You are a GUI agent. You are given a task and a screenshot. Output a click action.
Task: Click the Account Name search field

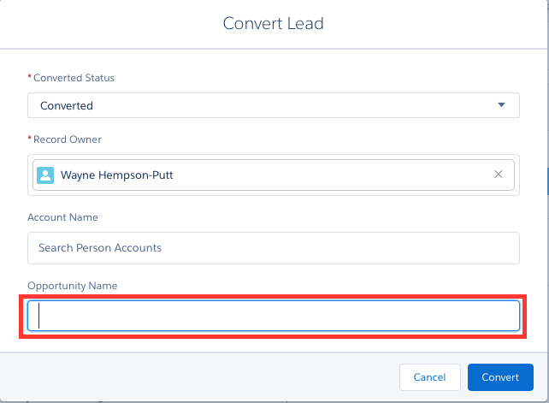click(x=273, y=248)
